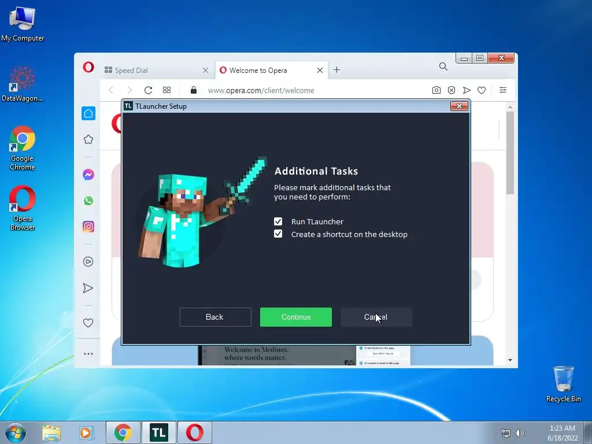Switch to Opera in the taskbar
This screenshot has height=444, width=592.
(x=195, y=432)
